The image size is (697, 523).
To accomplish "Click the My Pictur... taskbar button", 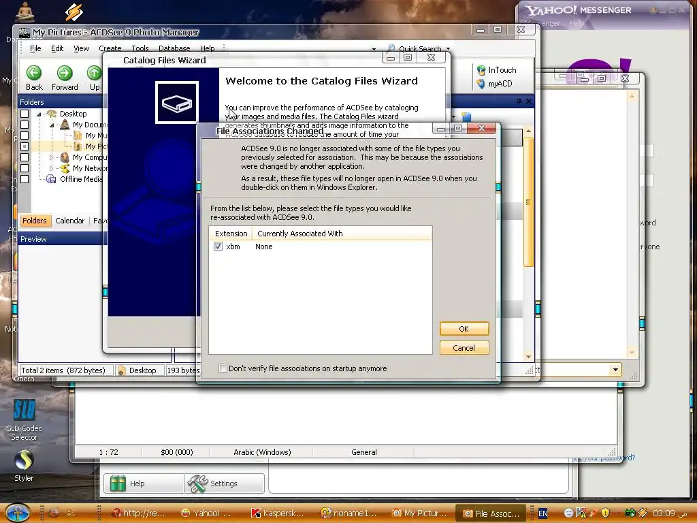I will [419, 513].
